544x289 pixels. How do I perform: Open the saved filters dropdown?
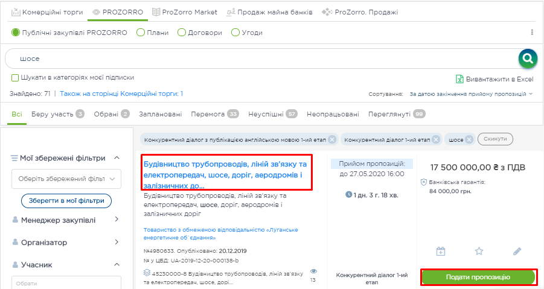point(66,179)
